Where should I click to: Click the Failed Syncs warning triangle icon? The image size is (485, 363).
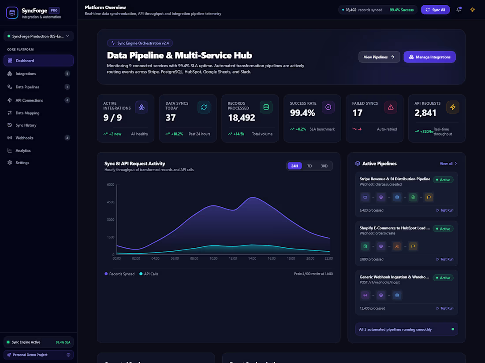(391, 107)
